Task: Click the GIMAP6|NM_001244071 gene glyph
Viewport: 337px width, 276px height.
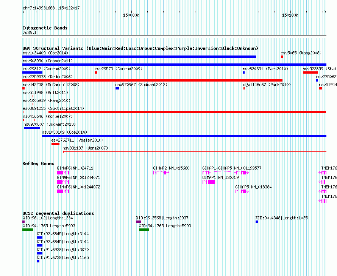Action: click(63, 182)
